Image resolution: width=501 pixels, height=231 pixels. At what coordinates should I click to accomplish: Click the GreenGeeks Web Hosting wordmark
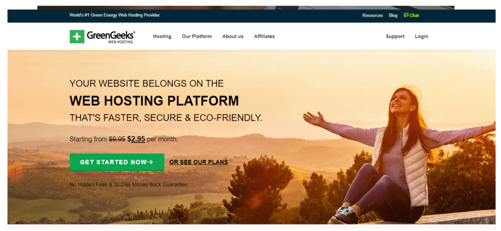click(111, 37)
